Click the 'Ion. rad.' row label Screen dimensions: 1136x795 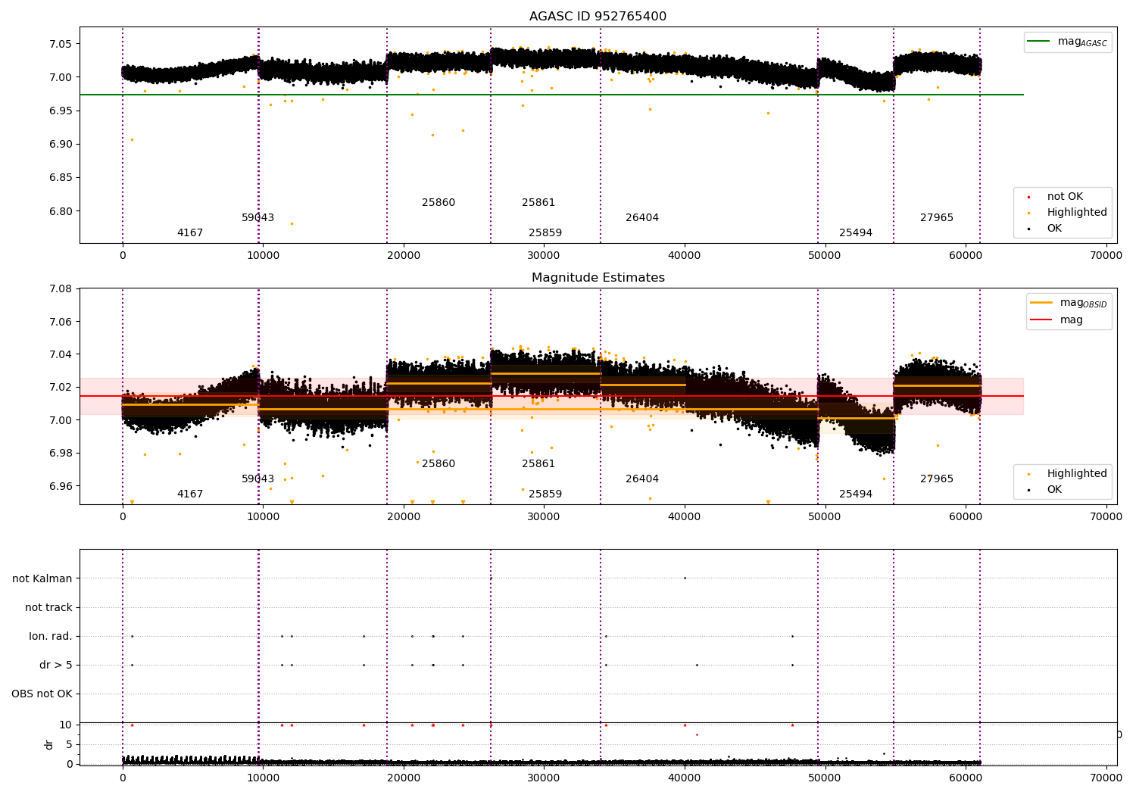[51, 636]
